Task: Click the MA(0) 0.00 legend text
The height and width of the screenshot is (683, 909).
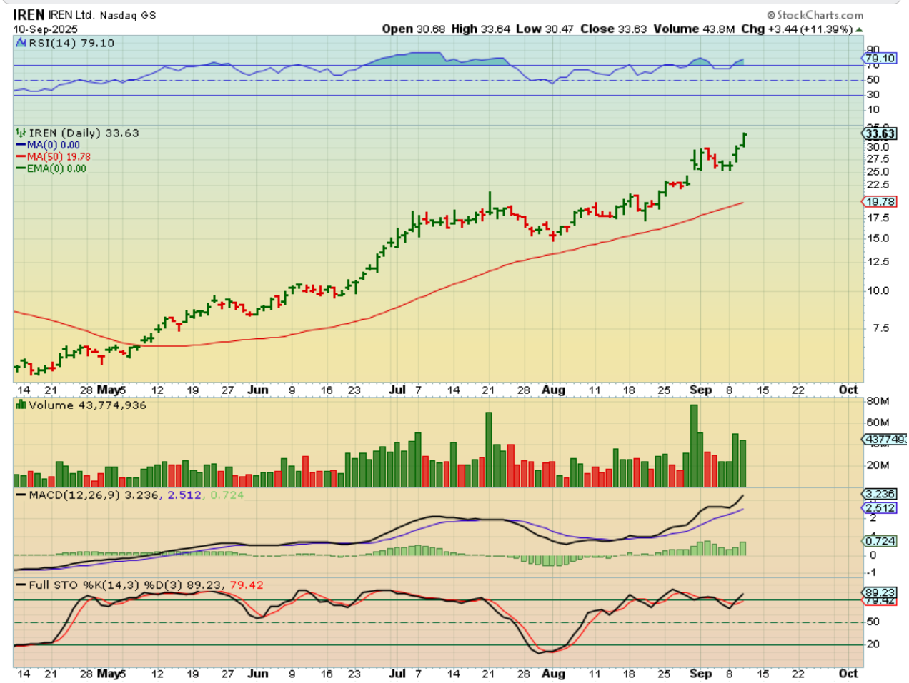Action: [54, 145]
